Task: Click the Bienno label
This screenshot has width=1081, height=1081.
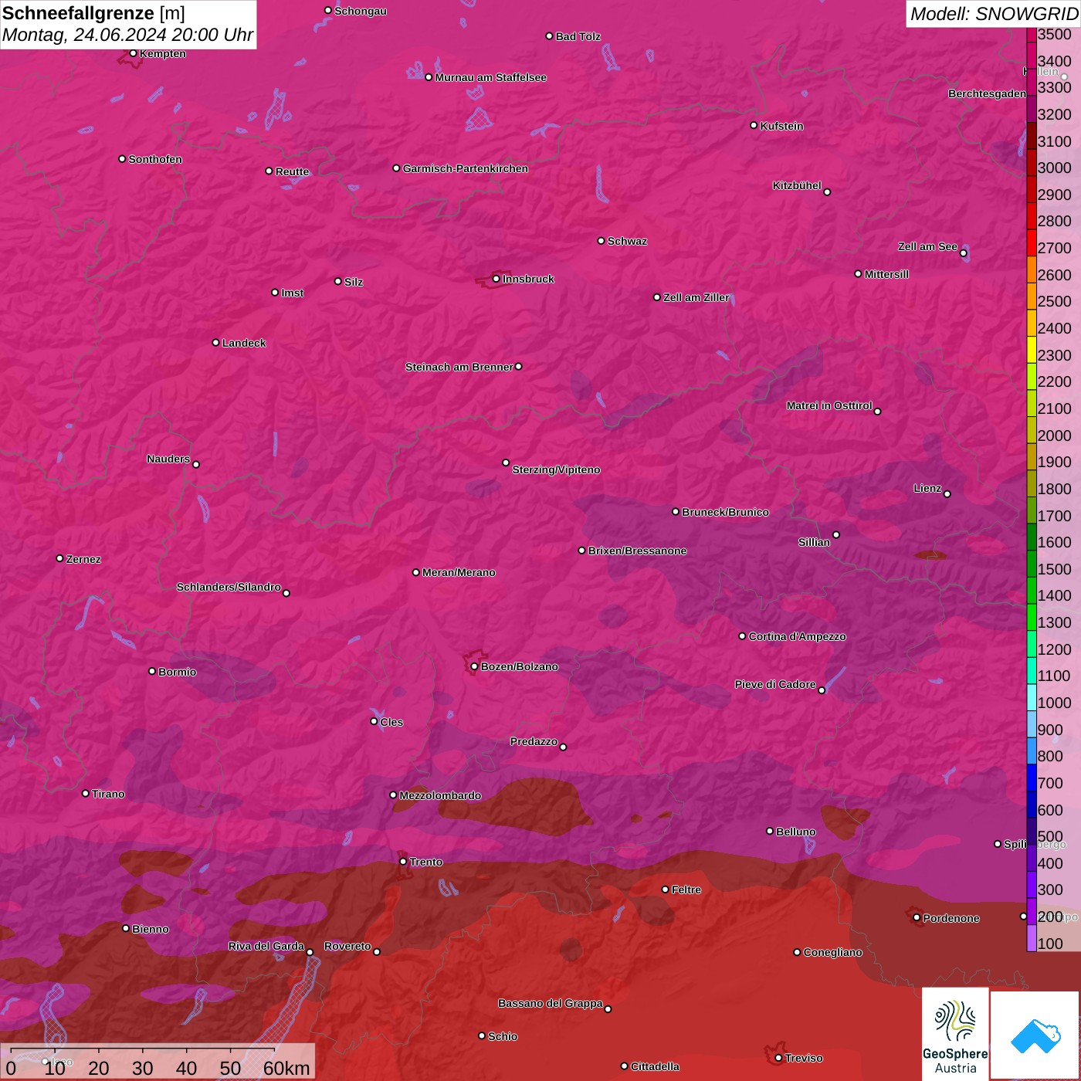Action: click(x=150, y=929)
